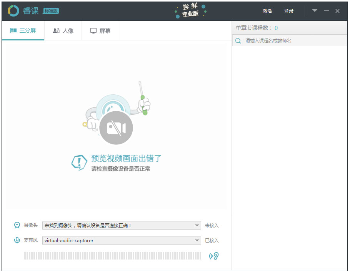Click the 单章节课程数 count label
Viewport: 350px width, 273px height.
(254, 28)
